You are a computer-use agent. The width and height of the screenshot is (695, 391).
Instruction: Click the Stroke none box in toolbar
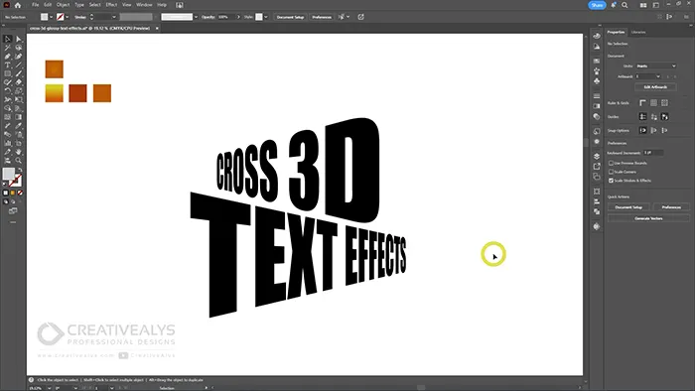[x=16, y=181]
